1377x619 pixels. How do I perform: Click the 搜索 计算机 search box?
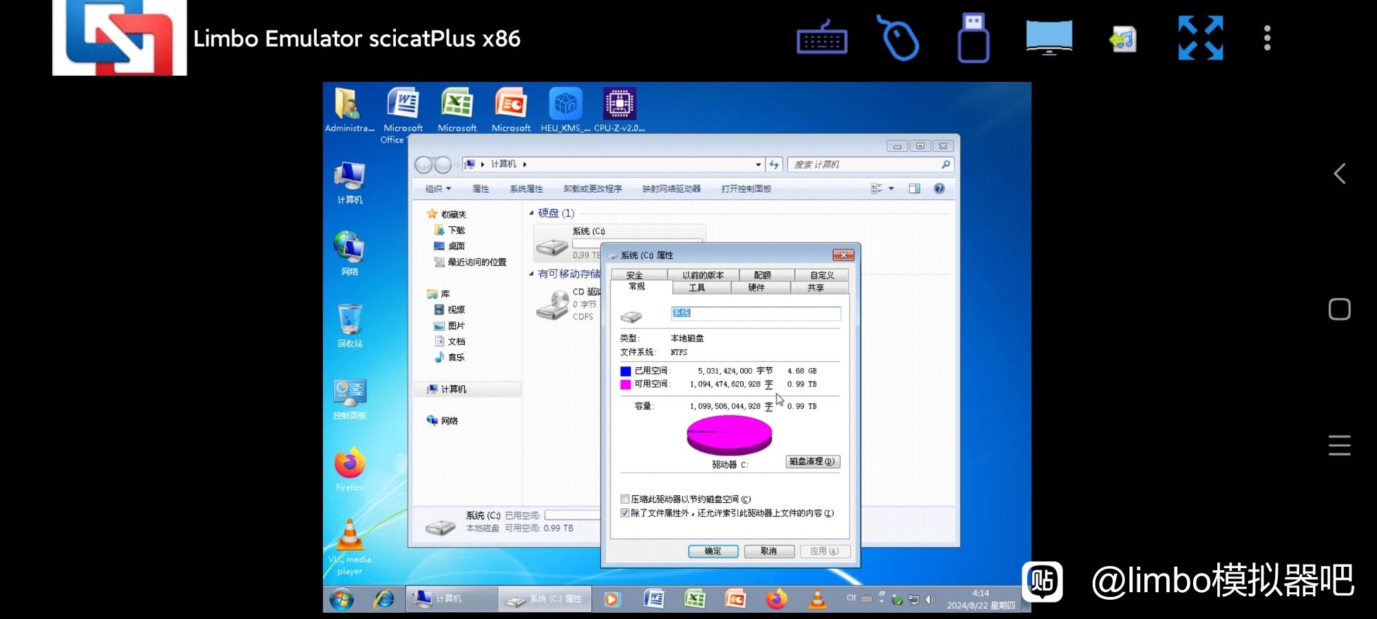[870, 165]
